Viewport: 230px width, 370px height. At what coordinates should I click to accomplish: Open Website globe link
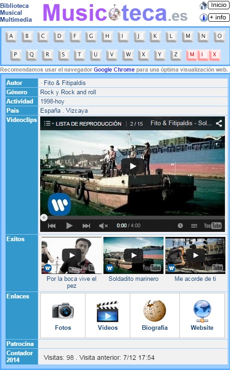pos(202,315)
